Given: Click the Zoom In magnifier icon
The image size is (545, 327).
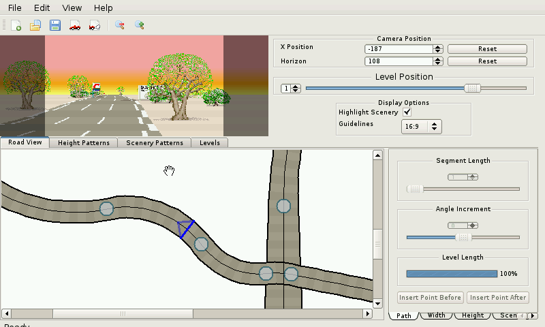Looking at the screenshot, I should tap(140, 25).
